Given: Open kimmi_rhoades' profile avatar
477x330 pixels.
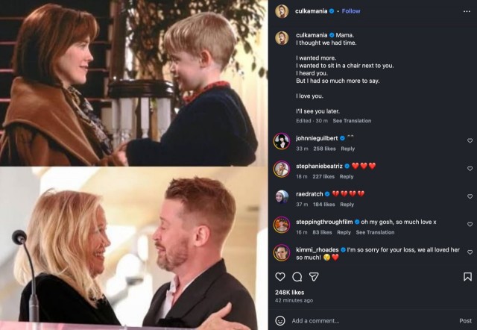Looking at the screenshot, I should click(281, 252).
